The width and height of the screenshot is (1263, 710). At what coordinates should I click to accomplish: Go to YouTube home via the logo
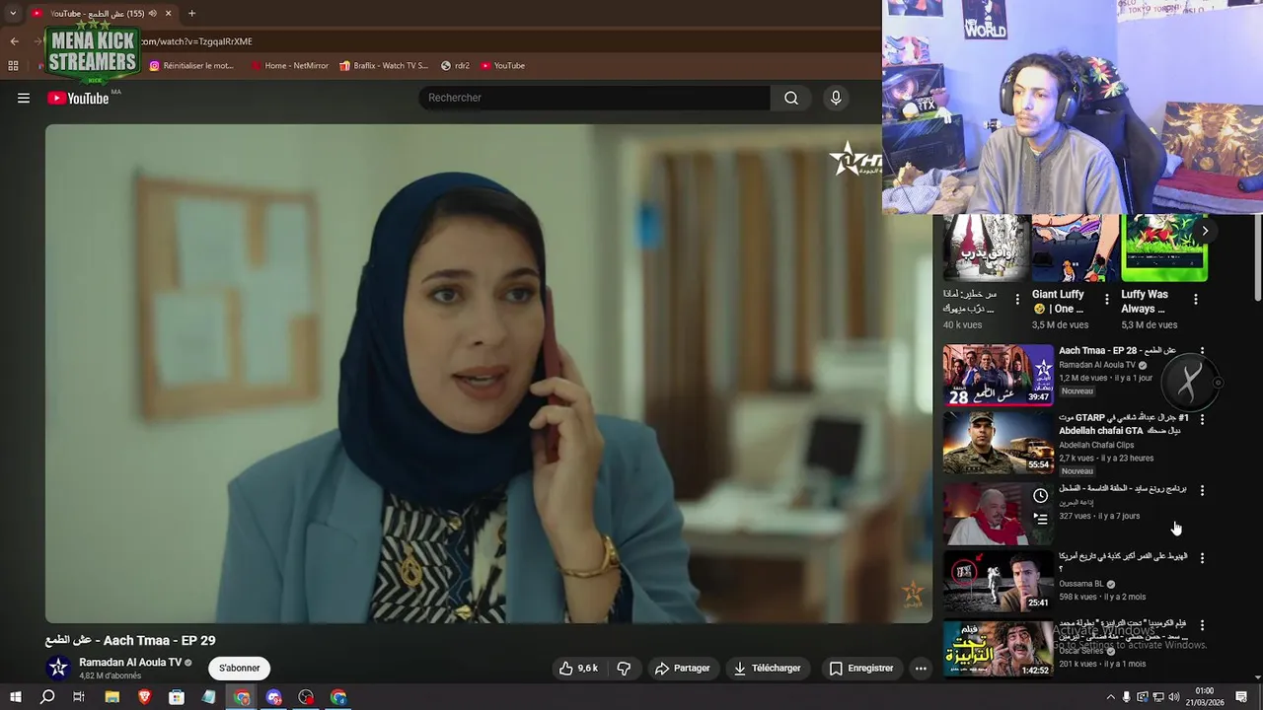click(78, 98)
